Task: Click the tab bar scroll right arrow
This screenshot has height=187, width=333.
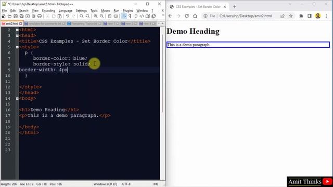Action: coord(163,23)
